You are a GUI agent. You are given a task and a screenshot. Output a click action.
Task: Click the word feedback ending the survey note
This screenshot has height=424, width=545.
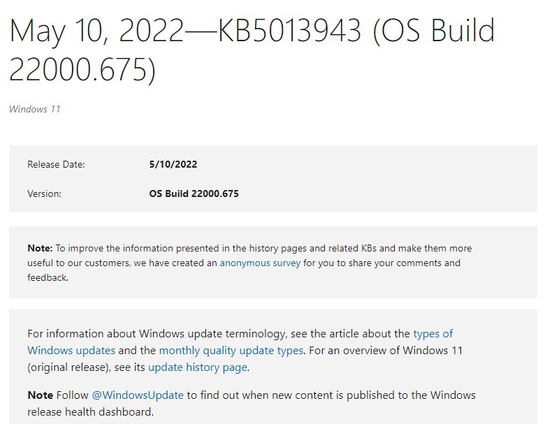pos(47,277)
